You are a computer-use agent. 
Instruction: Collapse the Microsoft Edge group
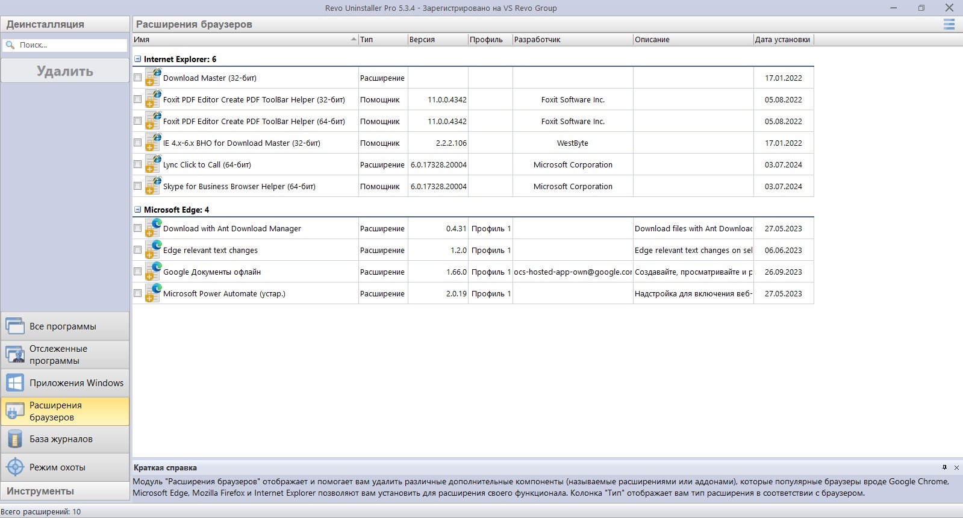[x=138, y=210]
